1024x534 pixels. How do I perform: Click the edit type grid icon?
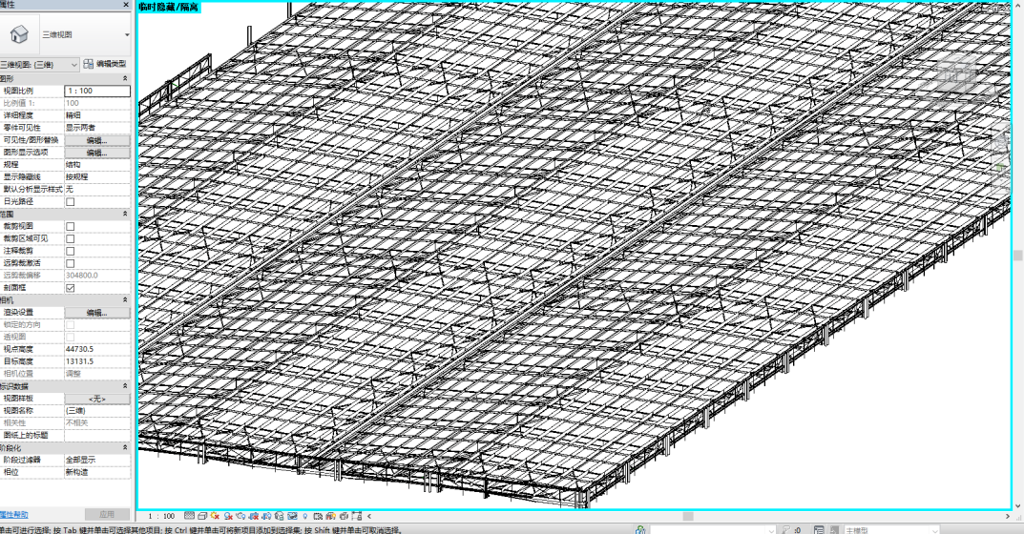pyautogui.click(x=88, y=64)
